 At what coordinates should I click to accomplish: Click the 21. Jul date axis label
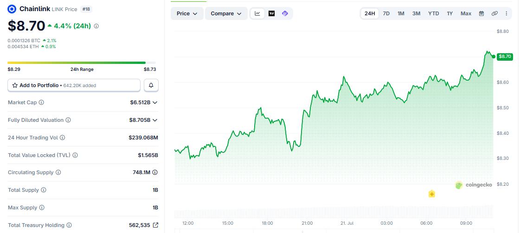pyautogui.click(x=347, y=223)
